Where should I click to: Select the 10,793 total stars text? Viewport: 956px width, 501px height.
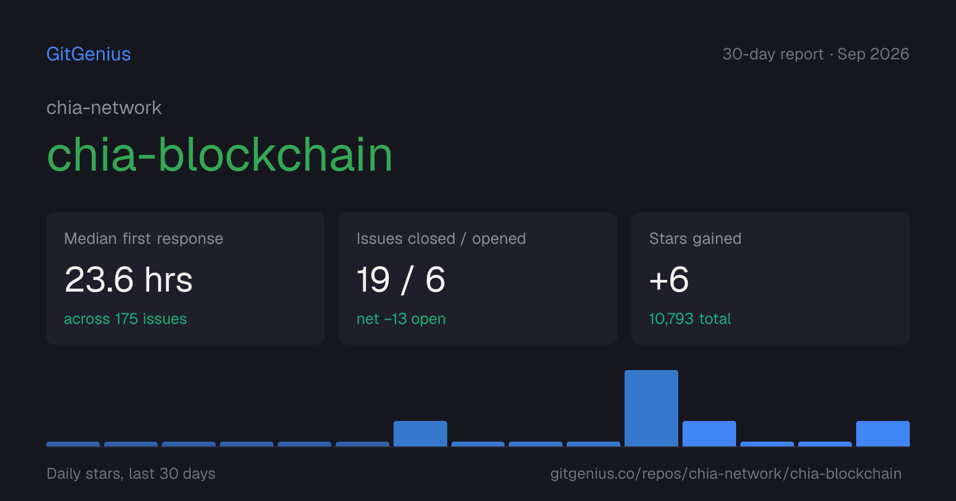pyautogui.click(x=690, y=319)
